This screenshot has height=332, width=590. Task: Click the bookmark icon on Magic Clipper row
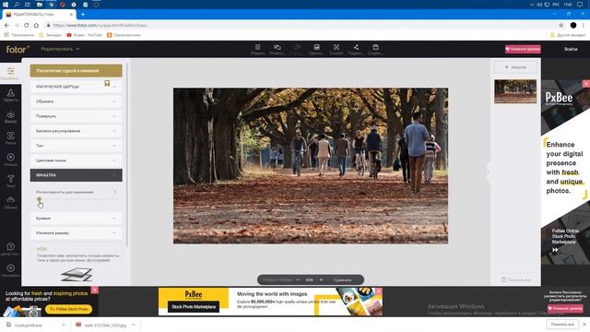[x=107, y=84]
